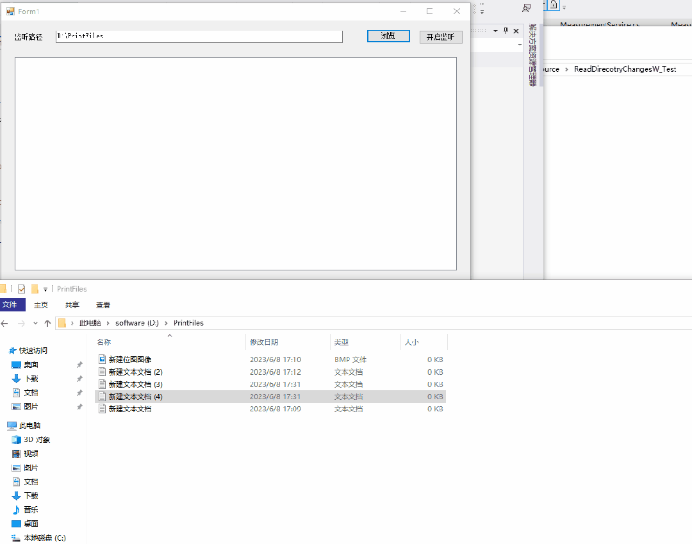Toggle the properties checkmark in quick access toolbar
Viewport: 692px width, 544px height.
[21, 289]
